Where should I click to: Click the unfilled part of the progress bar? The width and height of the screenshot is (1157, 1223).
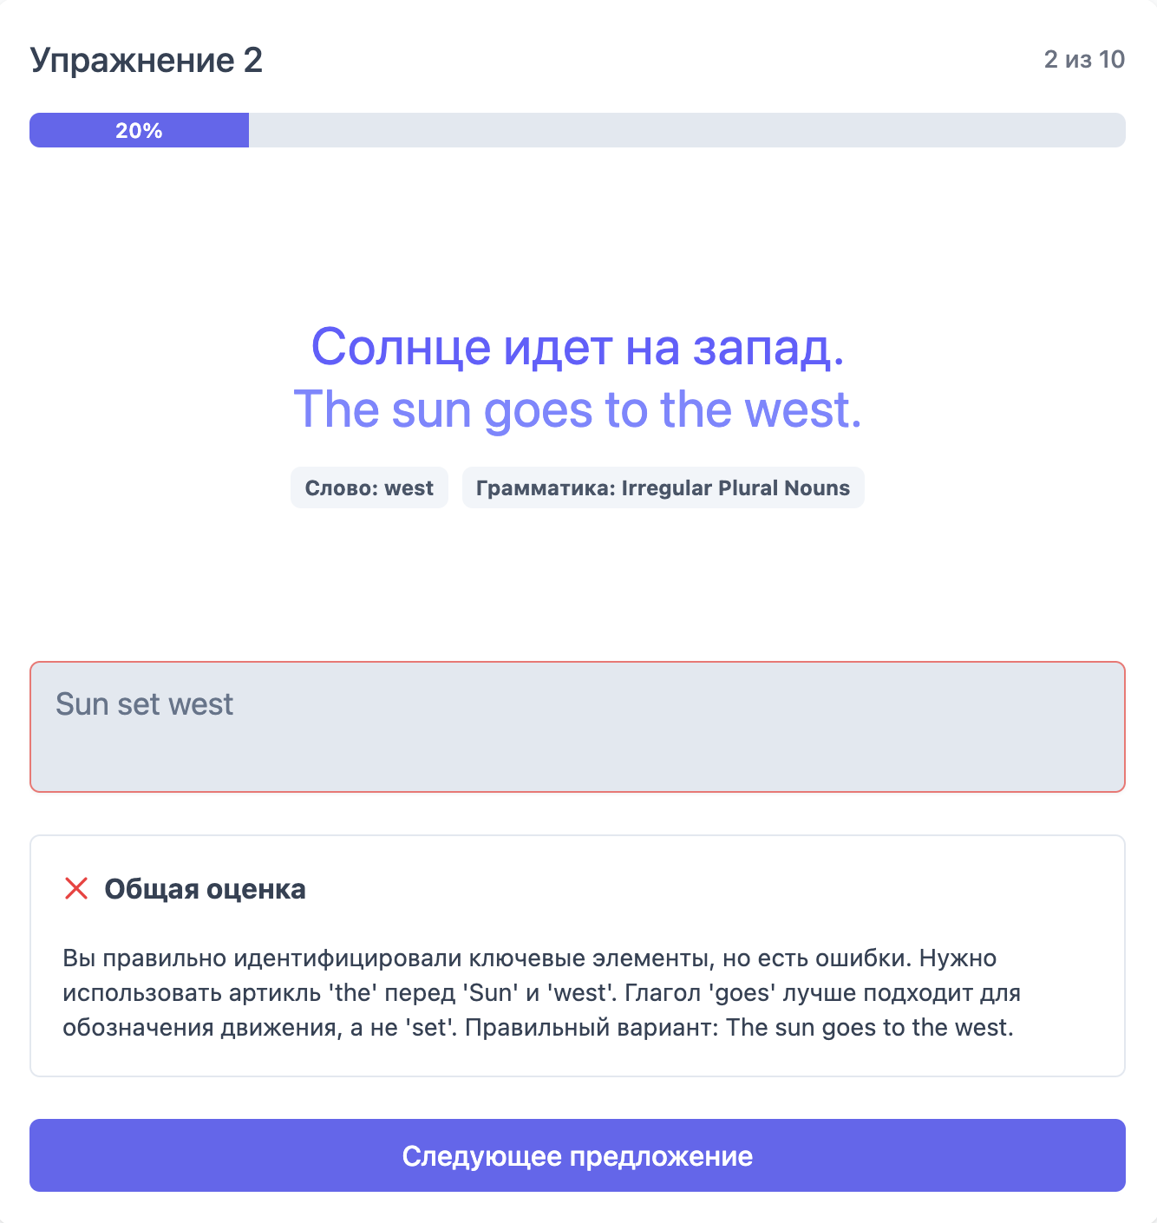[x=687, y=130]
